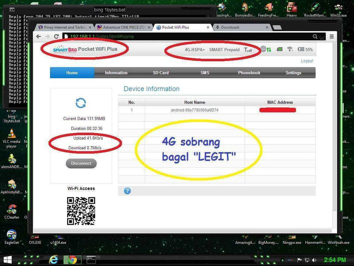
Task: Open the BigMoney desktop icon
Action: [x=269, y=240]
